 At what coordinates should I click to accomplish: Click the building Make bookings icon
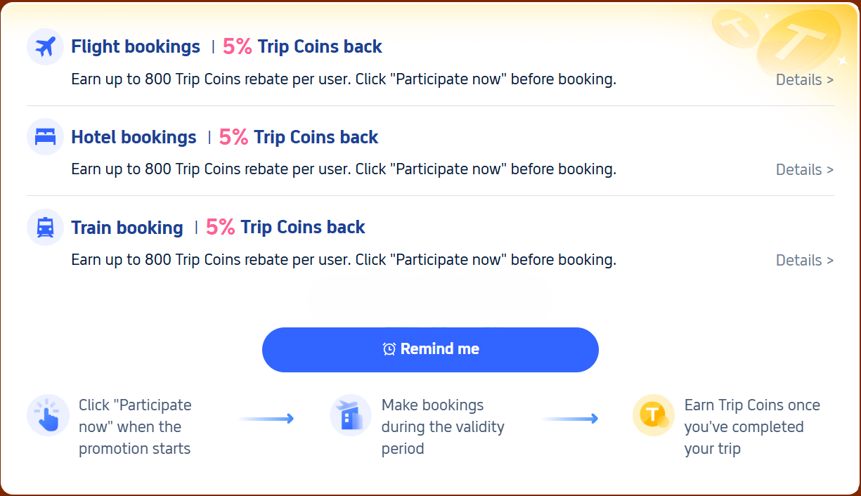(350, 415)
